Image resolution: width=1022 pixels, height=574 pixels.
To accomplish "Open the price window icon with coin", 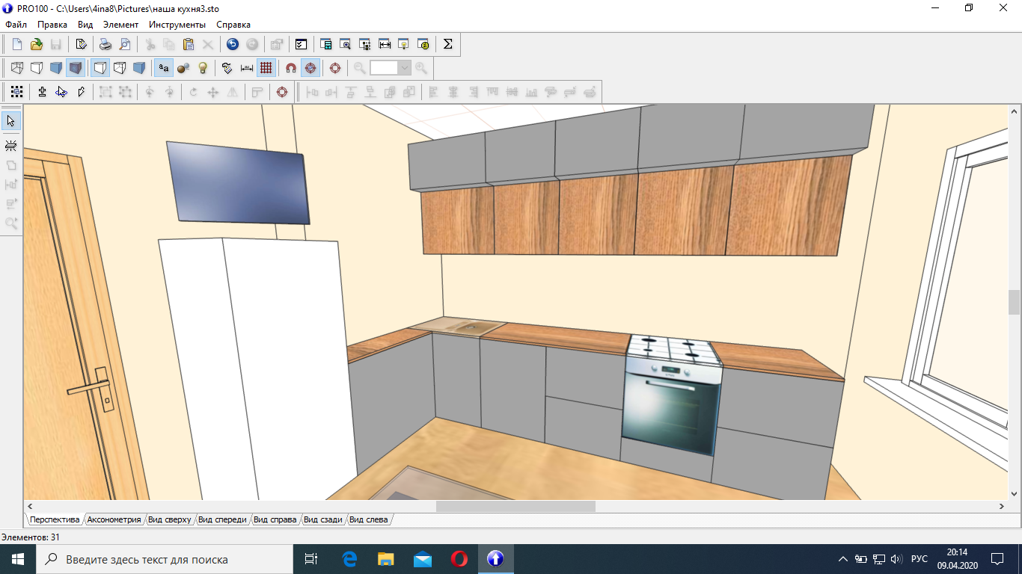I will click(x=423, y=44).
